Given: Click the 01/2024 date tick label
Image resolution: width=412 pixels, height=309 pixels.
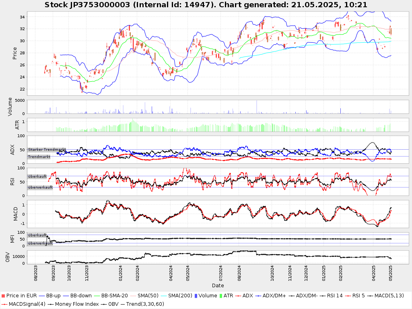Looking at the screenshot, I should [120, 273].
